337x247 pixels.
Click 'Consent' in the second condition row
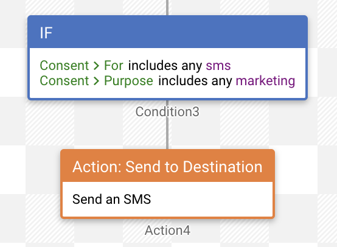(x=64, y=81)
